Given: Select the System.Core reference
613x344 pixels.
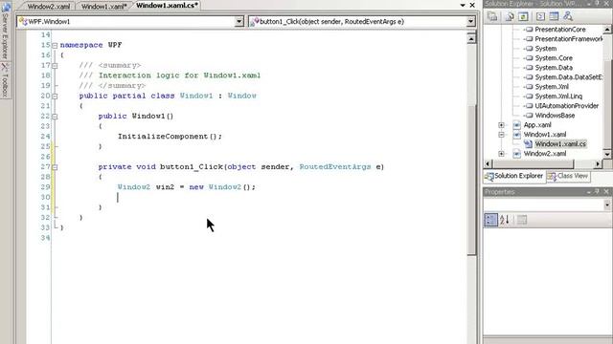Looking at the screenshot, I should pos(554,58).
